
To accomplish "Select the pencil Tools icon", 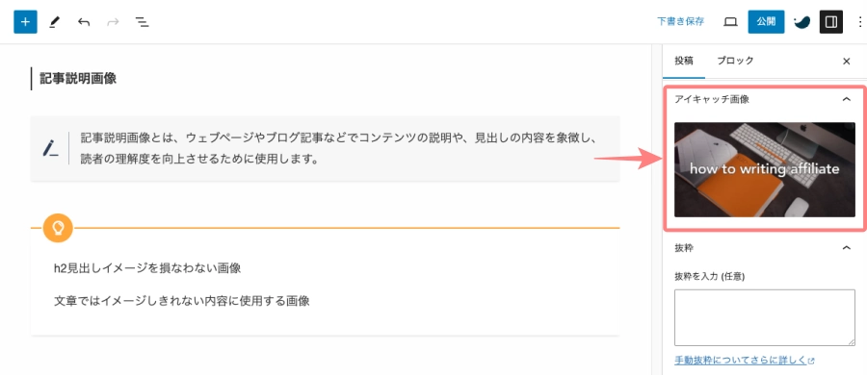I will click(54, 22).
